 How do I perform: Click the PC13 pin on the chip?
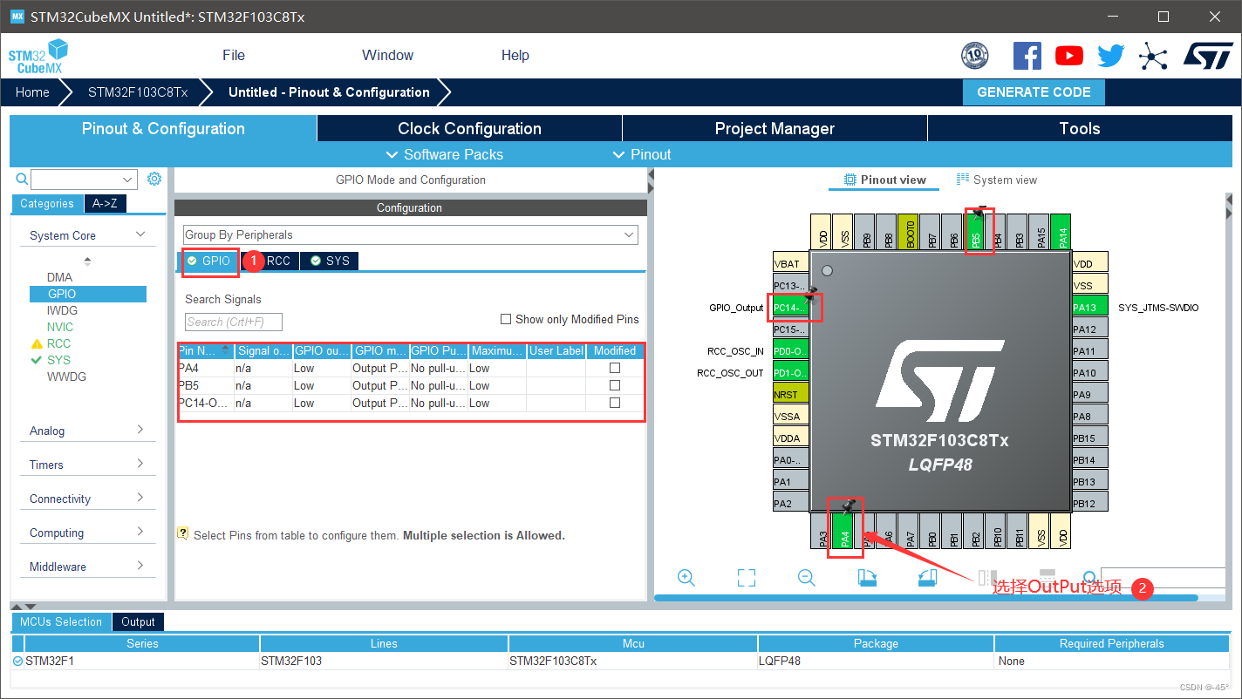[791, 286]
